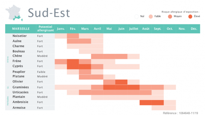Image resolution: width=205 pixels, height=115 pixels.
Task: Select the MARSEILLE column header
Action: 21,29
